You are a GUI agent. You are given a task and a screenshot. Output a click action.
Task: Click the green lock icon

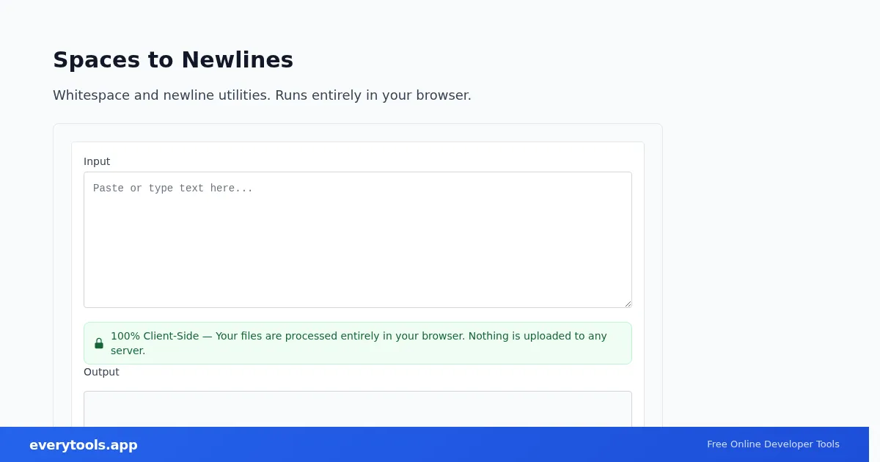click(99, 343)
